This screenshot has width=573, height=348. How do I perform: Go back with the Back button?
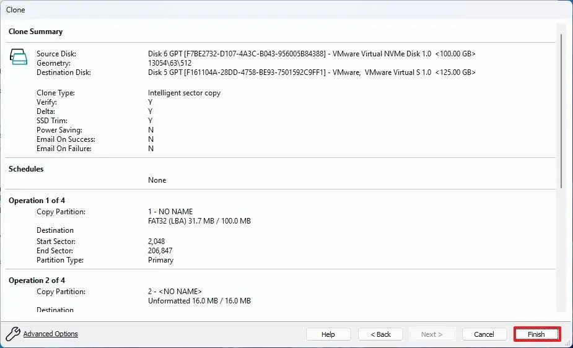tap(380, 334)
